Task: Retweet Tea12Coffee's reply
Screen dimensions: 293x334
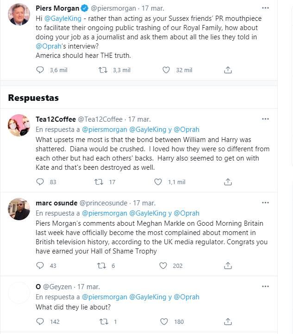Action: 99,182
